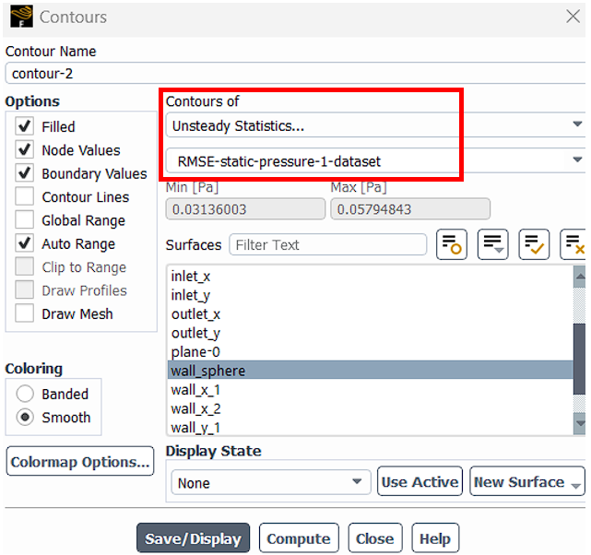Click the Min [Pa] value field
591x555 pixels.
point(245,209)
